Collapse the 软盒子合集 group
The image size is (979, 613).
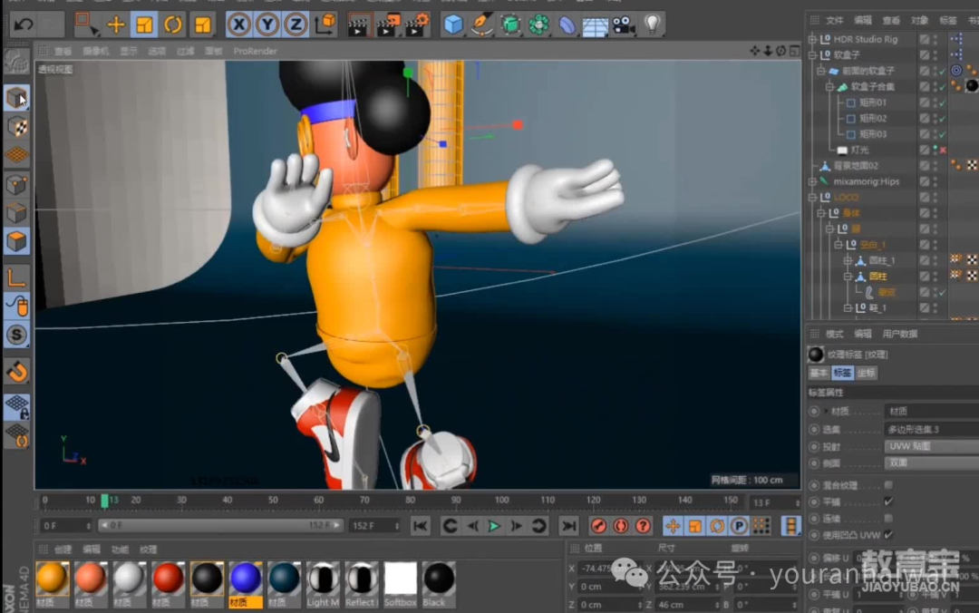[x=829, y=86]
